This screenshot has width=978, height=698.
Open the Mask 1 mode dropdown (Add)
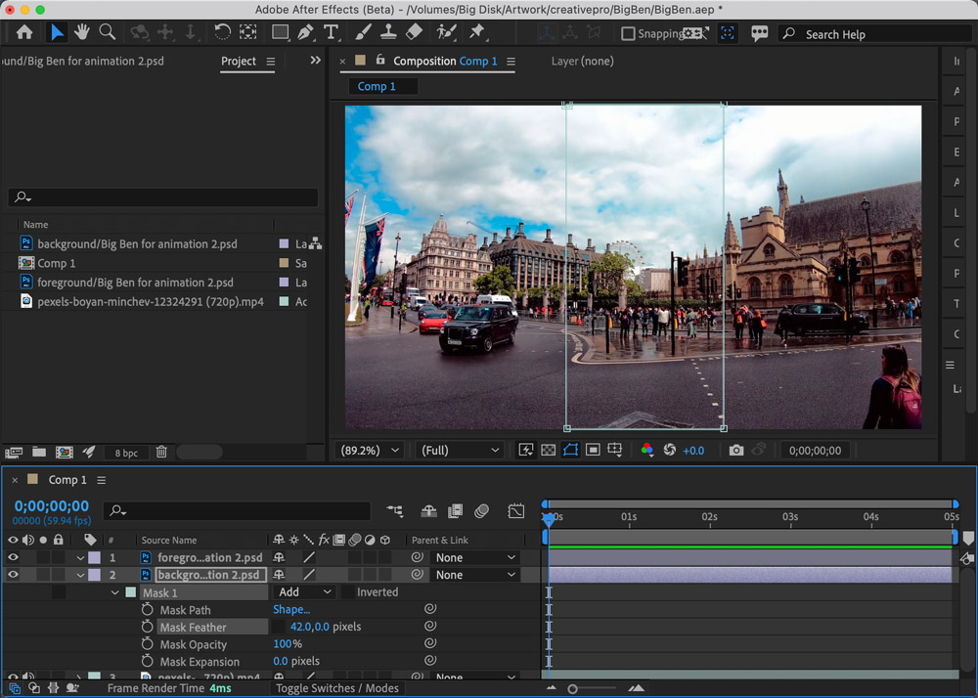[x=304, y=592]
